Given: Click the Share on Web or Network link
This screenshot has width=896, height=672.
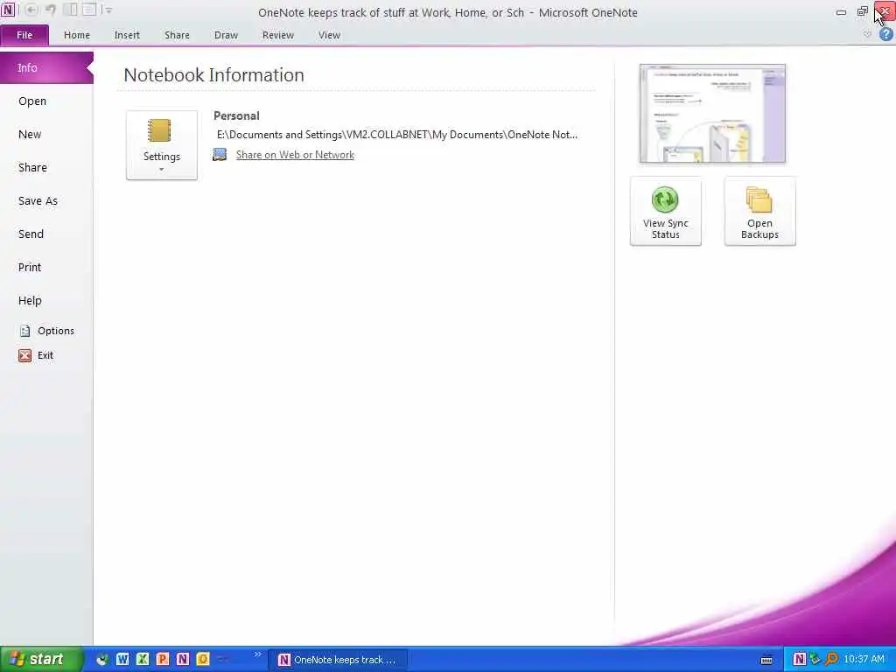Looking at the screenshot, I should tap(295, 155).
